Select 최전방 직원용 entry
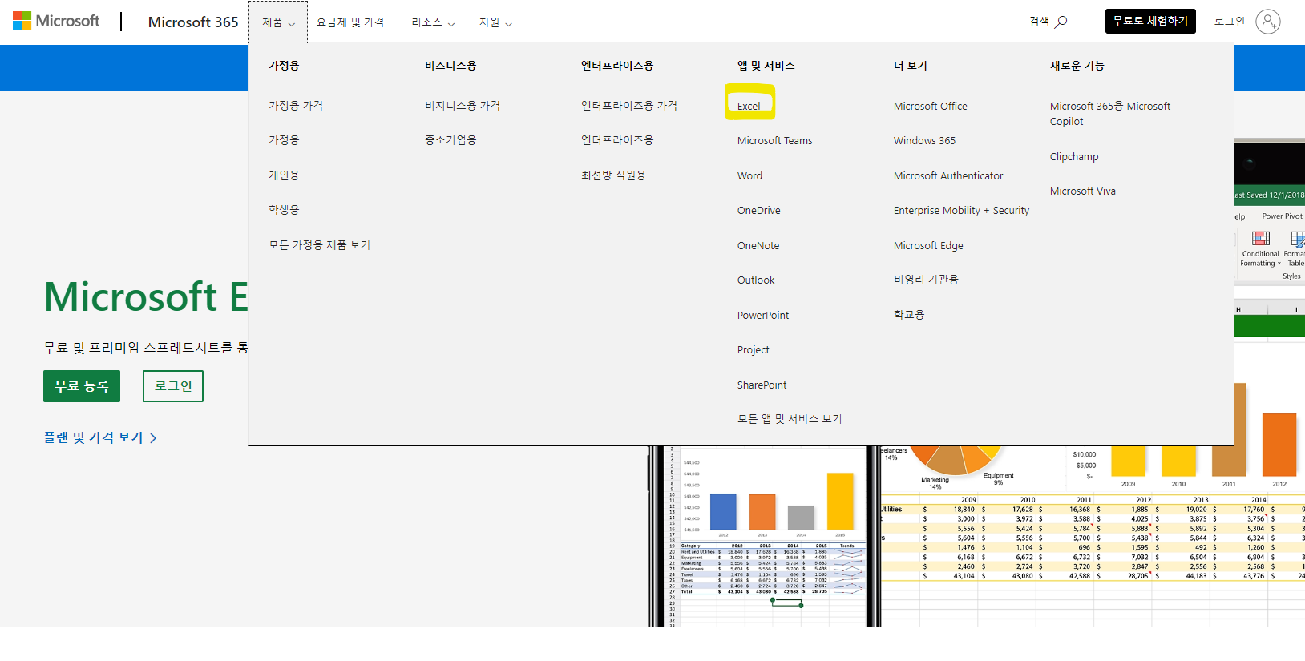1305x661 pixels. point(613,175)
